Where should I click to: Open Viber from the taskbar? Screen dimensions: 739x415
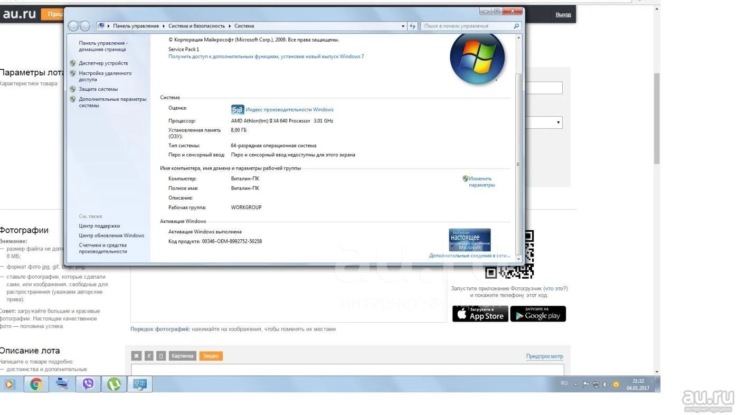click(x=88, y=384)
